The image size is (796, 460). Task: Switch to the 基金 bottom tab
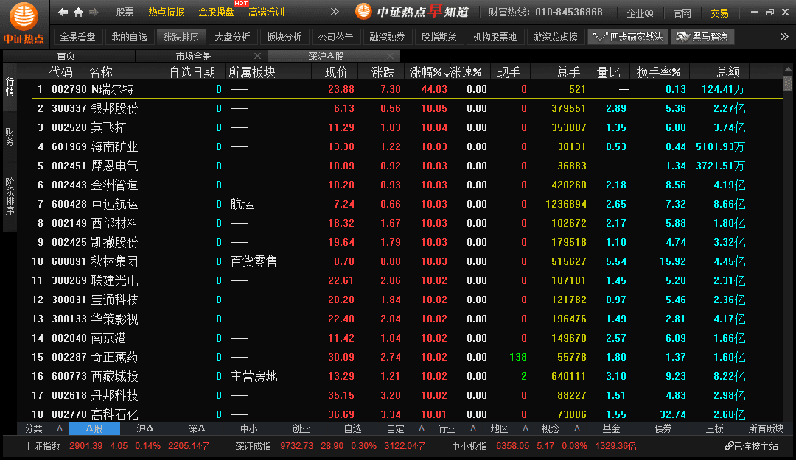coord(611,428)
